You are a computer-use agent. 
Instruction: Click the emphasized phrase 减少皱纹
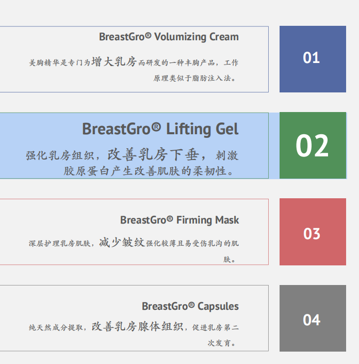(122, 242)
